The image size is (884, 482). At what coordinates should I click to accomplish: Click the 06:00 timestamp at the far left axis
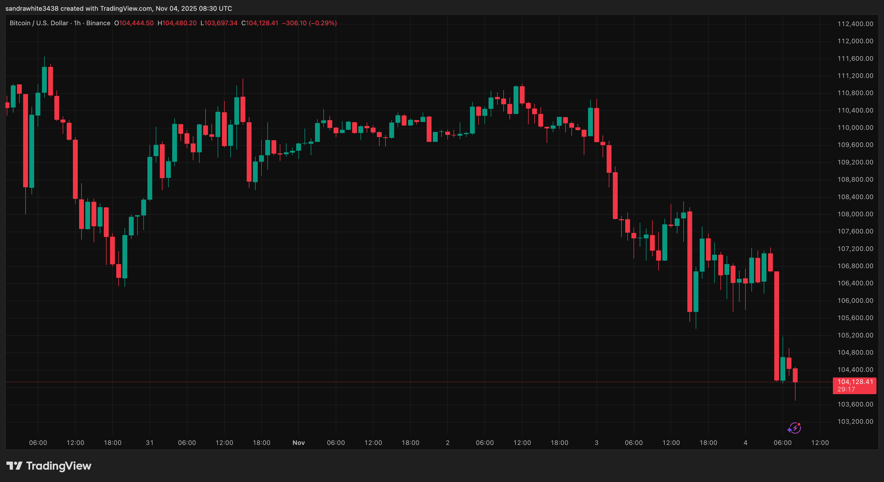coord(38,443)
